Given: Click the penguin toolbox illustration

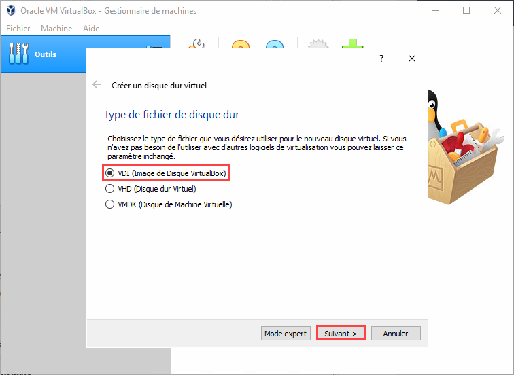Looking at the screenshot, I should tap(466, 147).
